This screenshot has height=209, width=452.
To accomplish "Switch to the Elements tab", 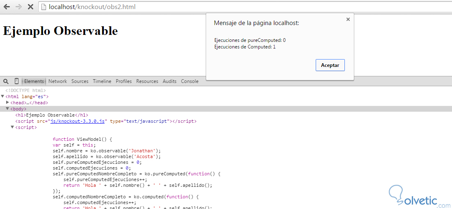I will click(34, 81).
